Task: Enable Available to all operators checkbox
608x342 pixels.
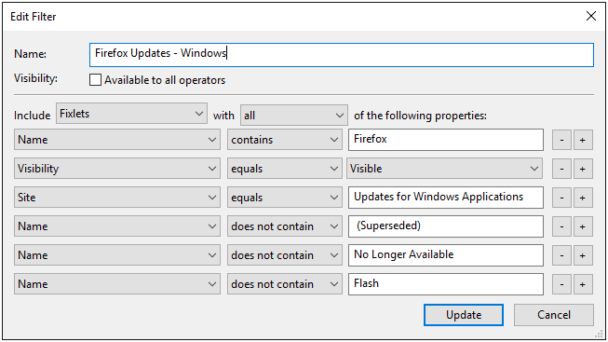Action: [x=95, y=80]
